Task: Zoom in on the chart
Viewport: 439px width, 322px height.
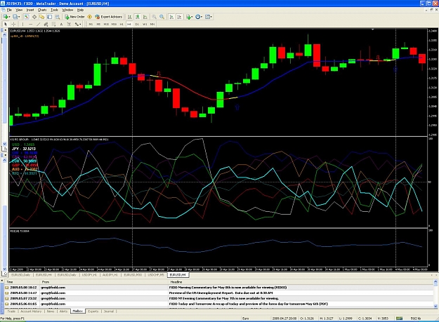Action: tap(154, 17)
